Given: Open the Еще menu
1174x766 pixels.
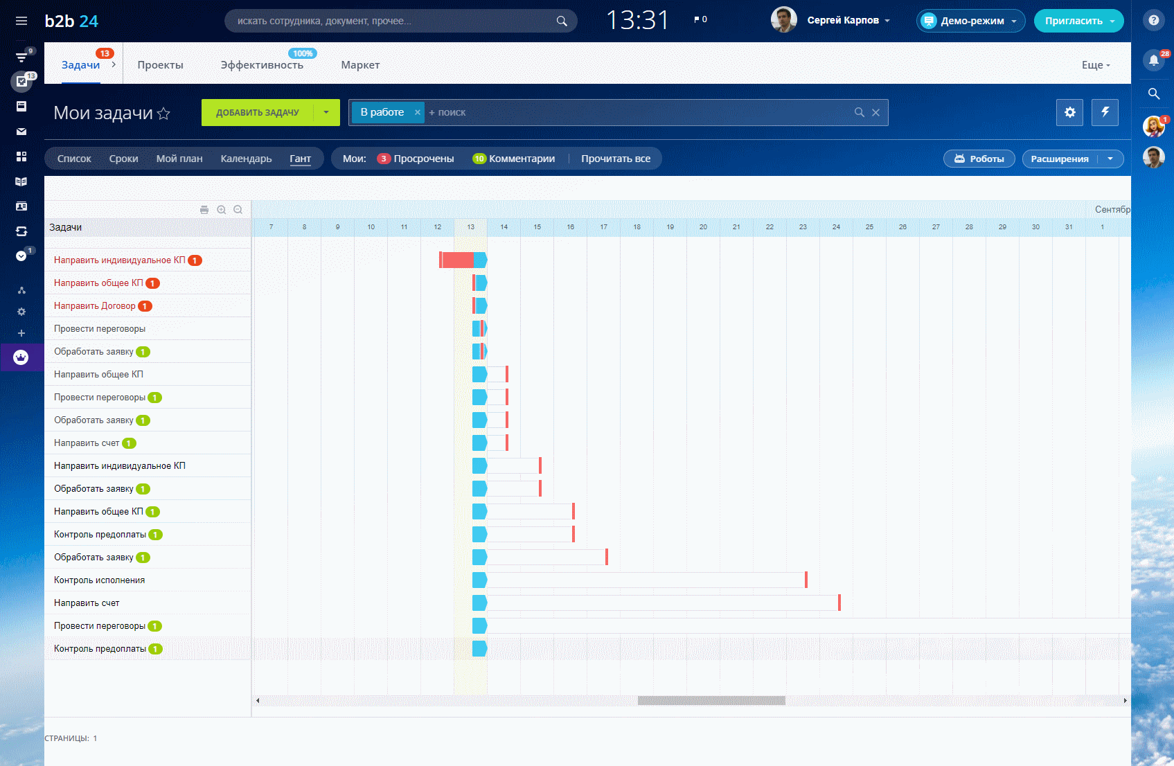Looking at the screenshot, I should click(1096, 64).
